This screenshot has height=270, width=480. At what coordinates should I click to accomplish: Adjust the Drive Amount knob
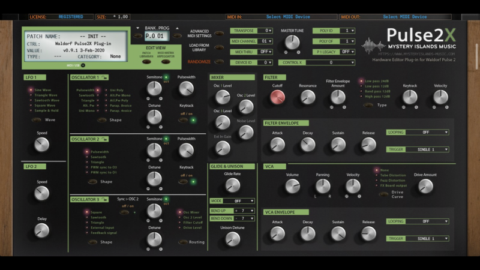(425, 186)
